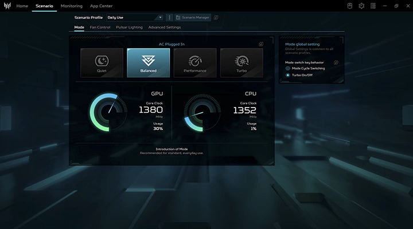Switch to the Monitoring tab
The image size is (413, 229).
coord(72,6)
